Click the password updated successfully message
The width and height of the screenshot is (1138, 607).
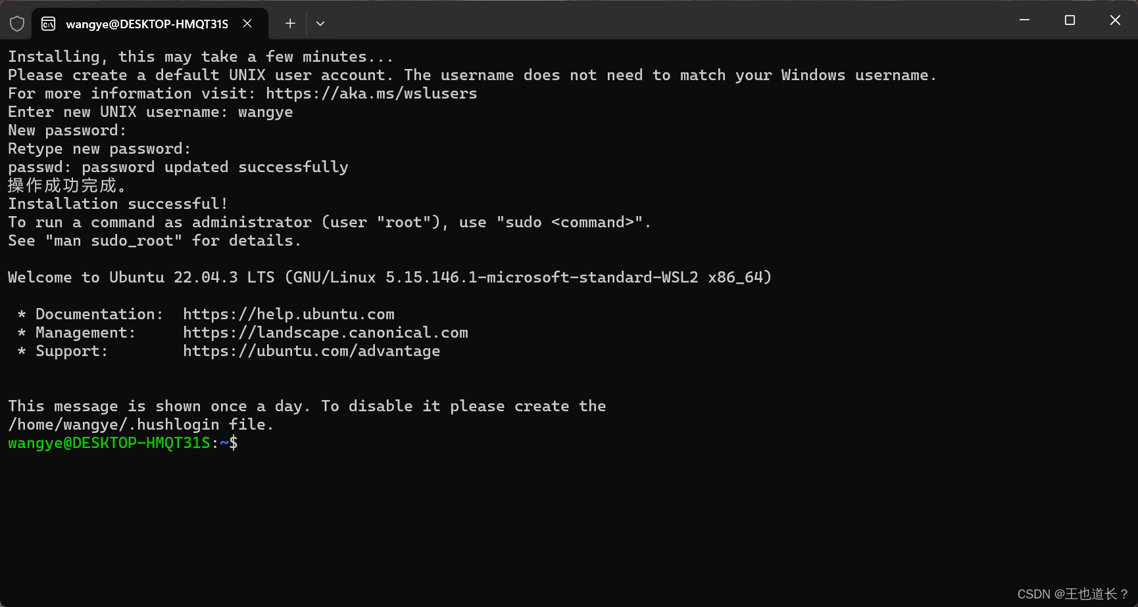coord(178,167)
